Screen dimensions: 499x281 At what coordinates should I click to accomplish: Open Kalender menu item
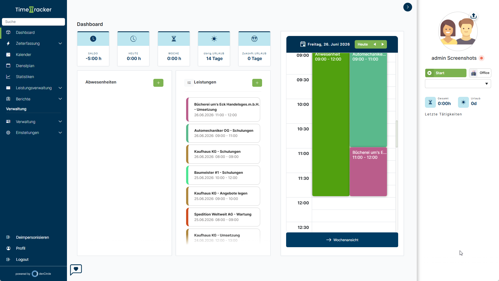(33, 55)
